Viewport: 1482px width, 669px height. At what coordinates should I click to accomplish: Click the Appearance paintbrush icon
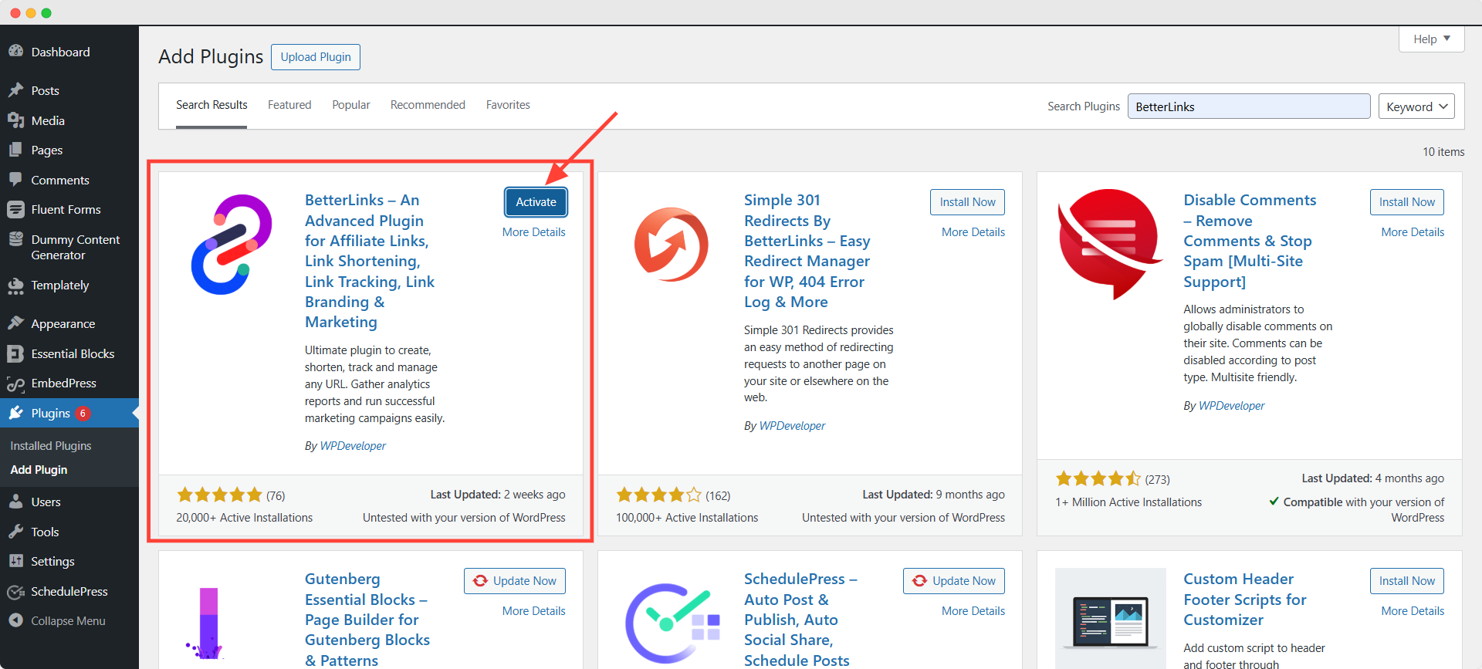point(15,323)
